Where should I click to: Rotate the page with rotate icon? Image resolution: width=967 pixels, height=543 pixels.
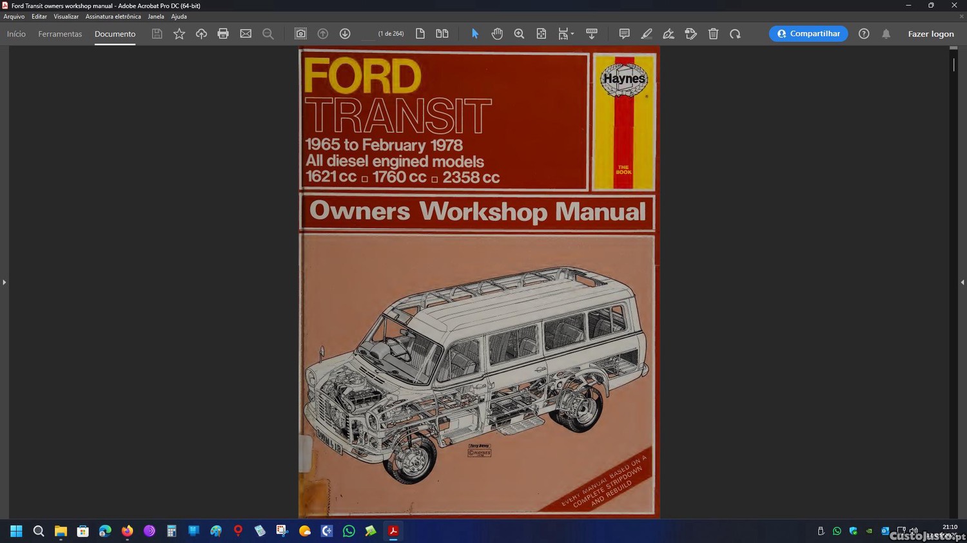pyautogui.click(x=735, y=34)
